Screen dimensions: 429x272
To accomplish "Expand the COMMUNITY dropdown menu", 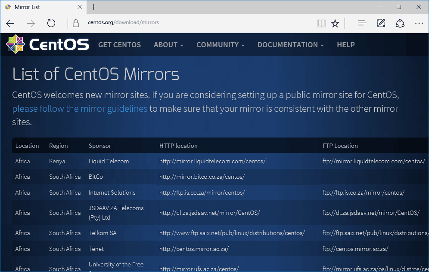I will 220,45.
